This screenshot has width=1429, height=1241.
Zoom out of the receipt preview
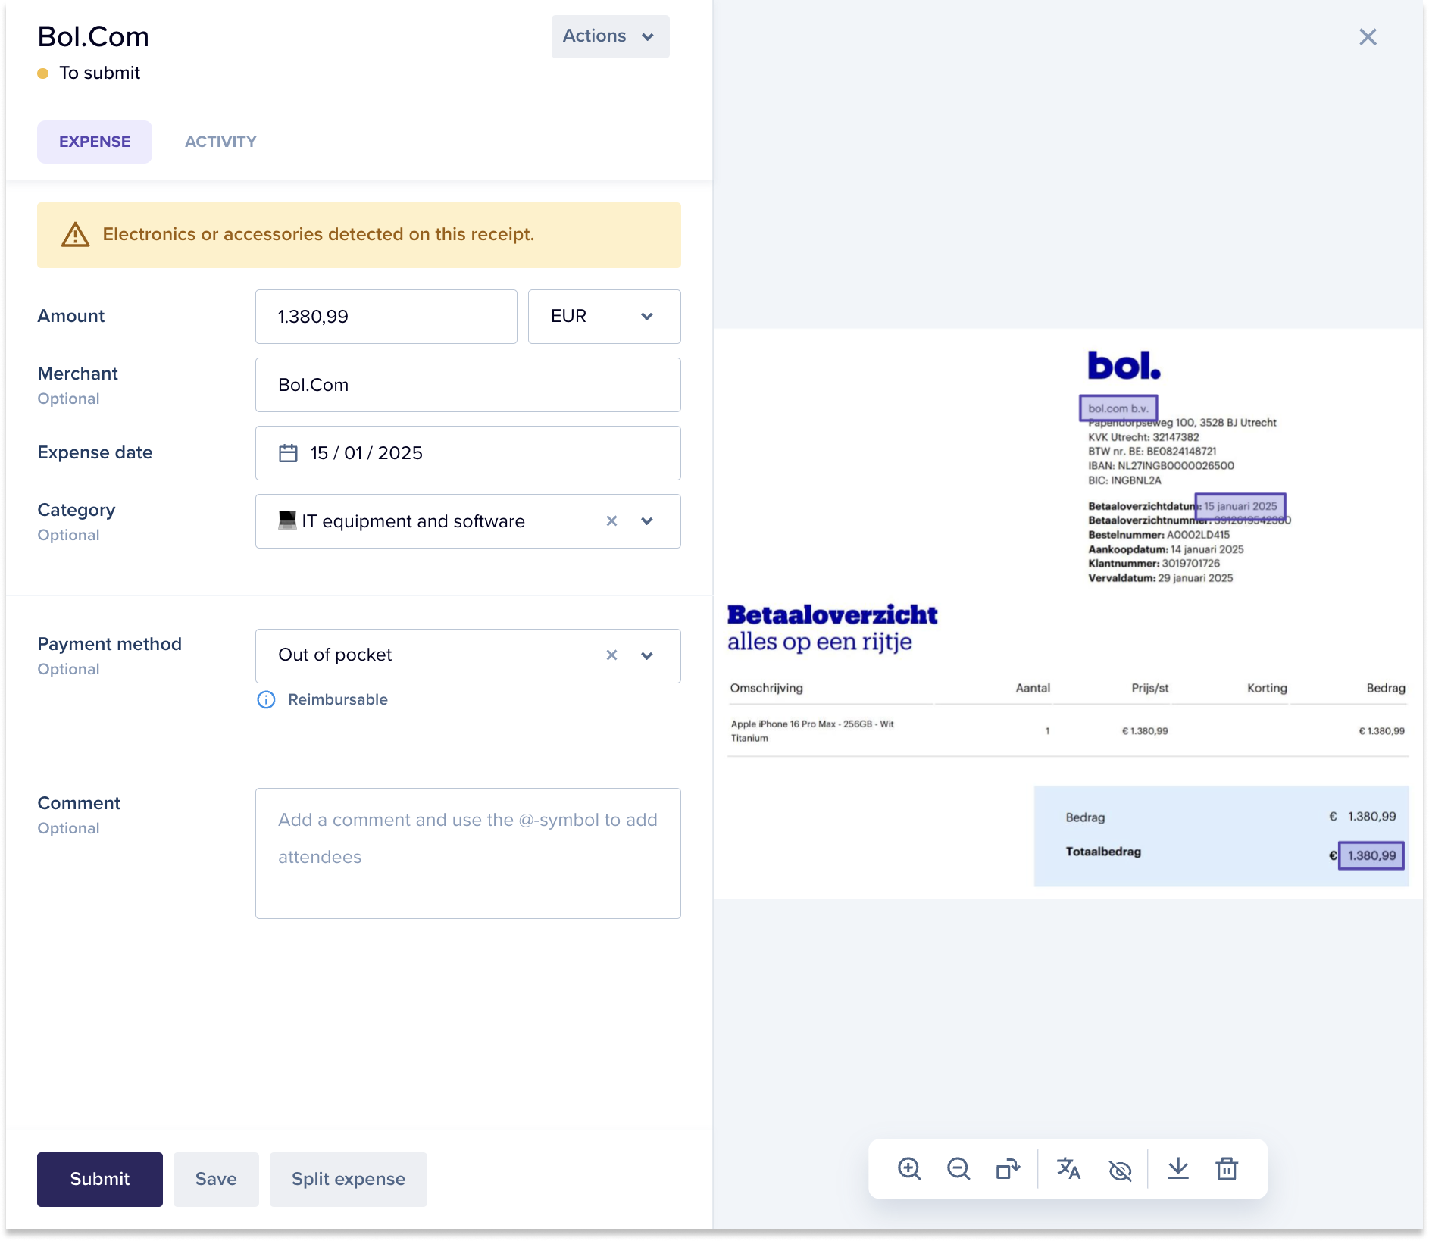pyautogui.click(x=958, y=1169)
